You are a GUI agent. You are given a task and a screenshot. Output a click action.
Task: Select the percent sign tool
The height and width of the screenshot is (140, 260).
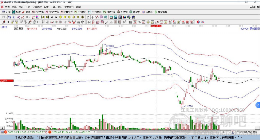(x=139, y=22)
